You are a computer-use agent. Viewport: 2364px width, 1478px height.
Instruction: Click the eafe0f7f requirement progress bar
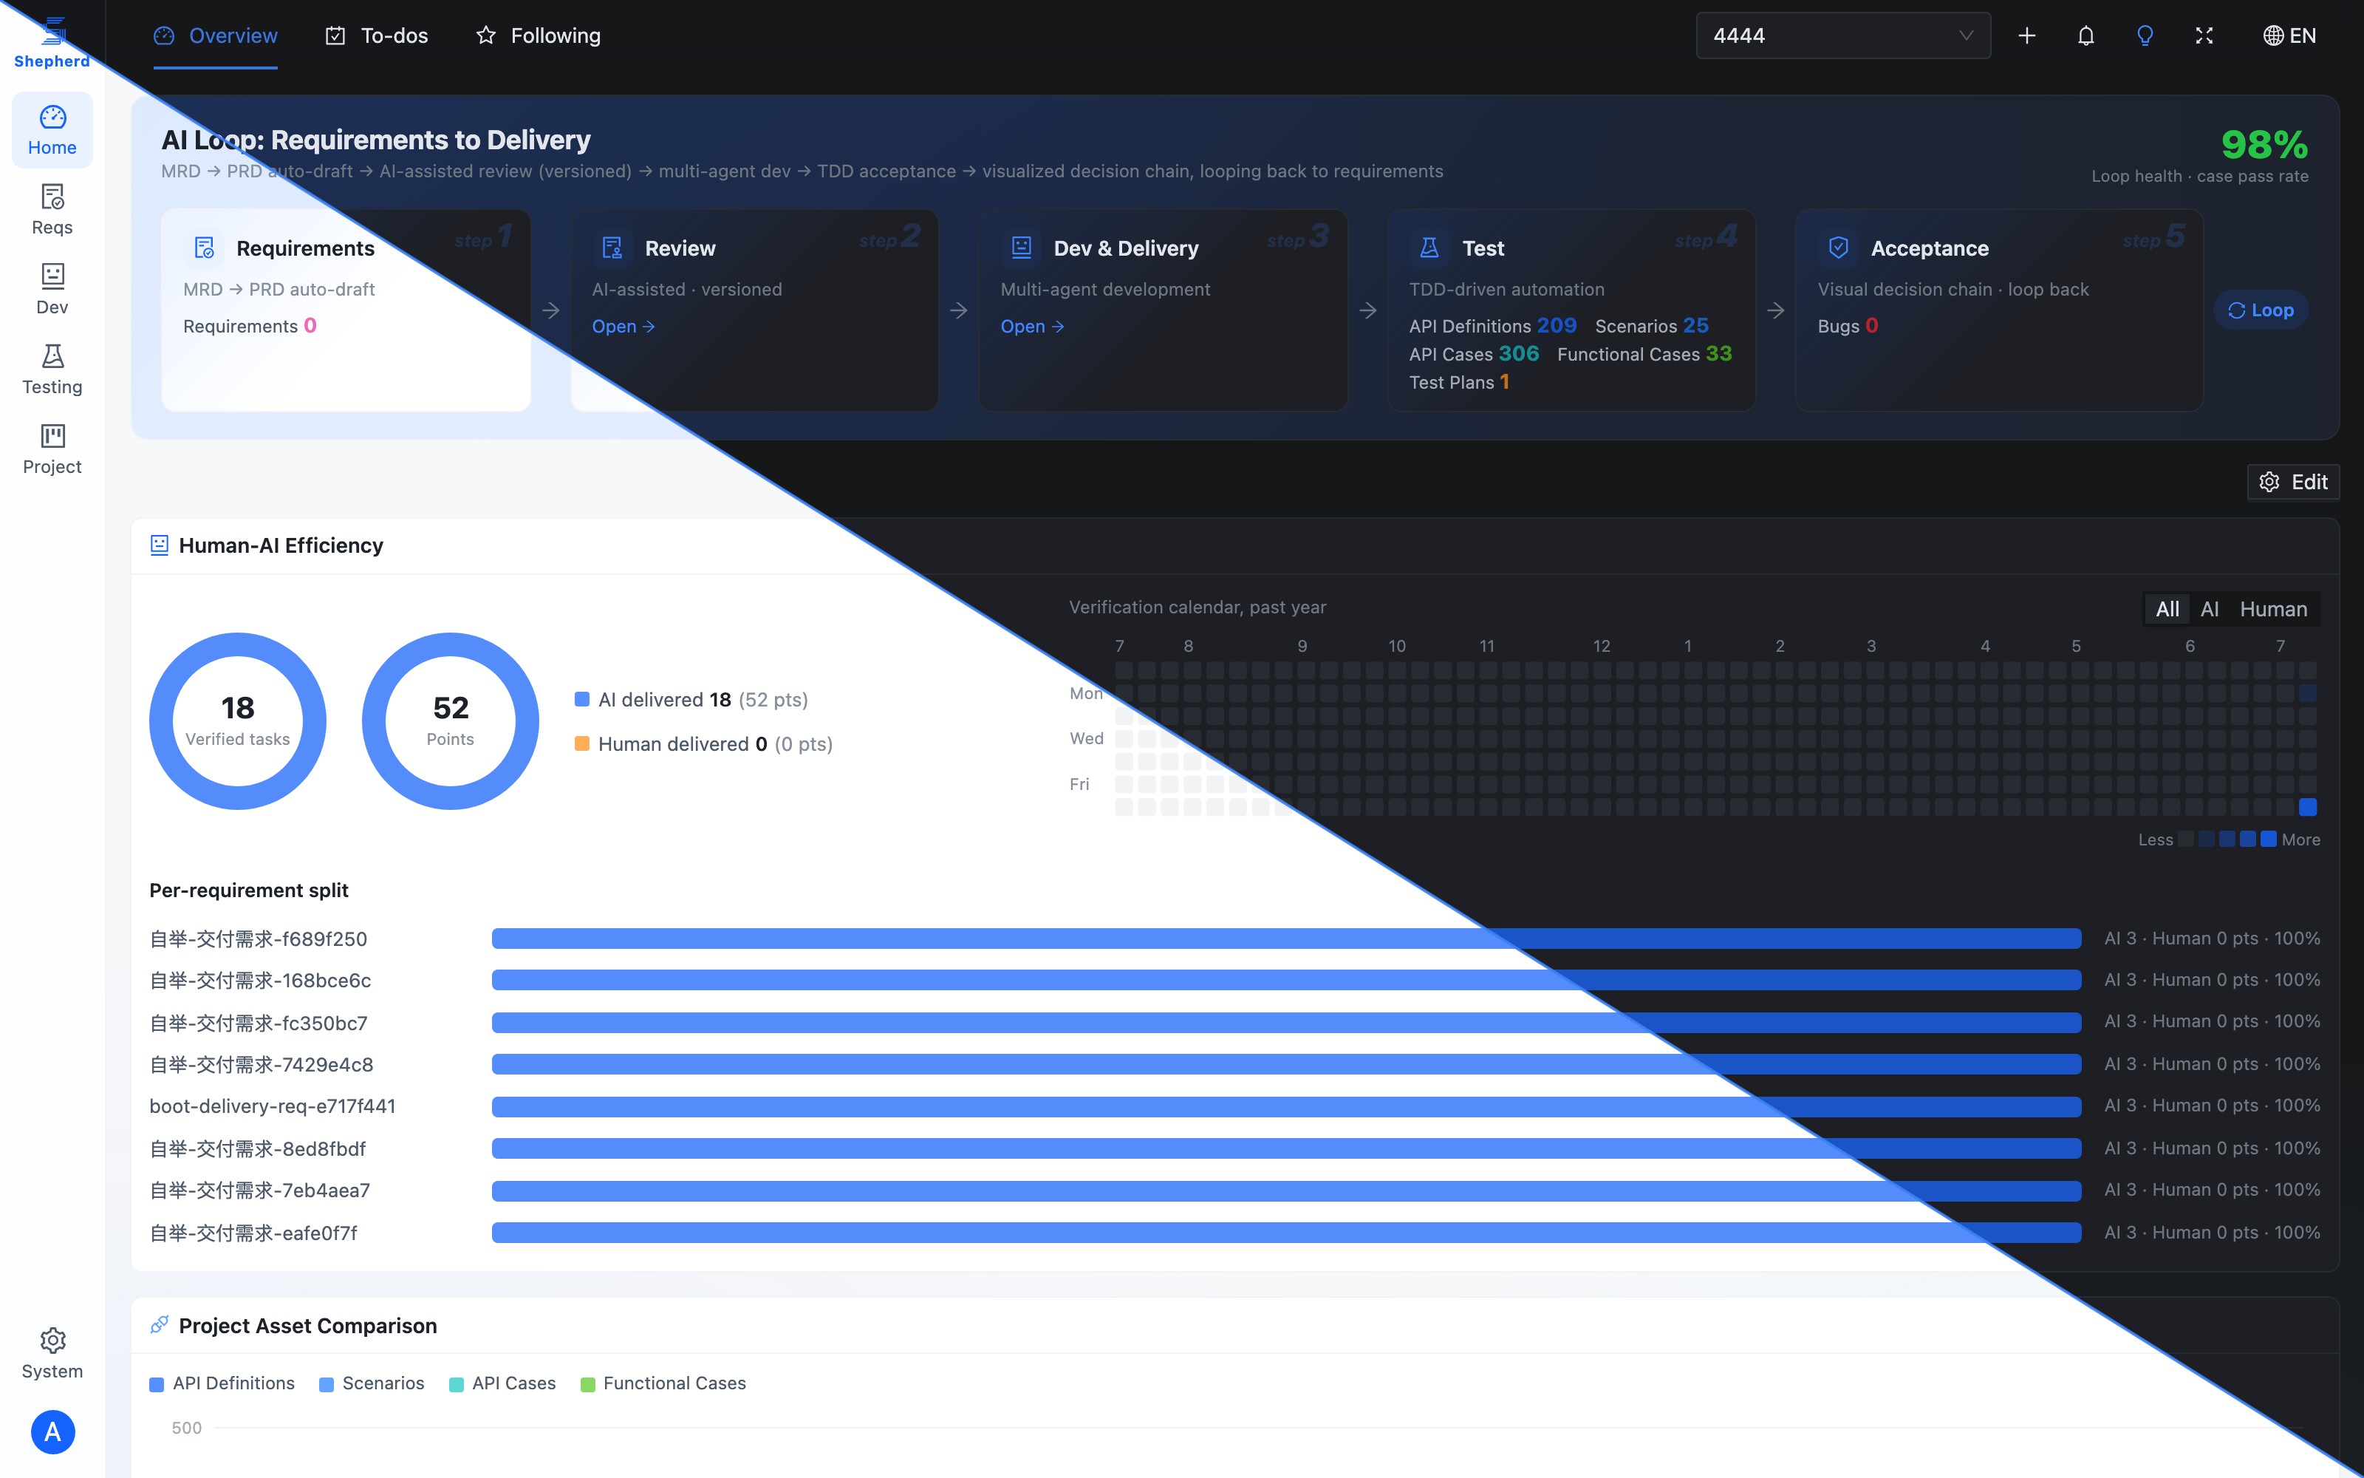click(1285, 1233)
